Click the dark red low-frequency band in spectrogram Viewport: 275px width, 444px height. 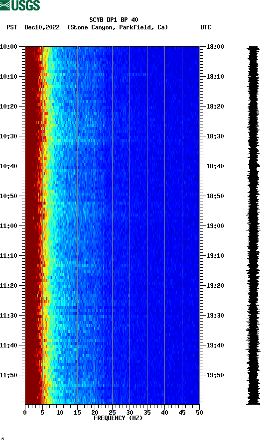[x=32, y=225]
